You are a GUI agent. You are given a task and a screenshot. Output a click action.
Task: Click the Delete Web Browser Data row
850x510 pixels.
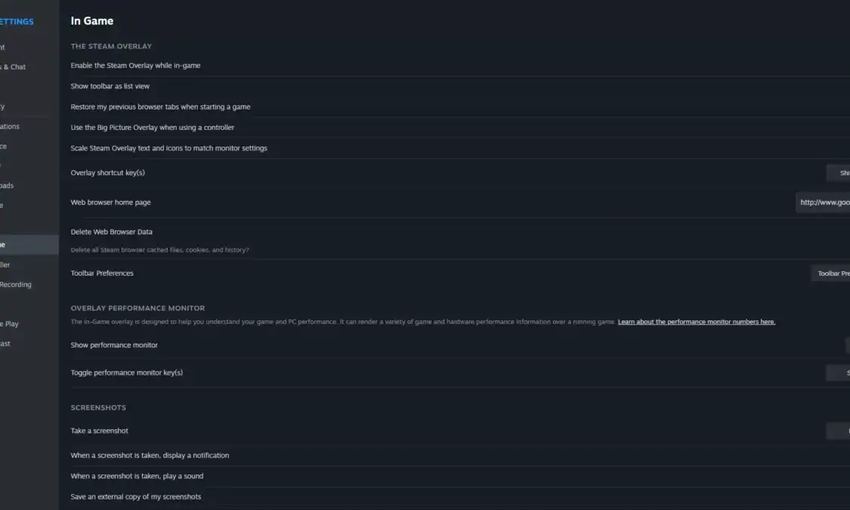pos(459,239)
